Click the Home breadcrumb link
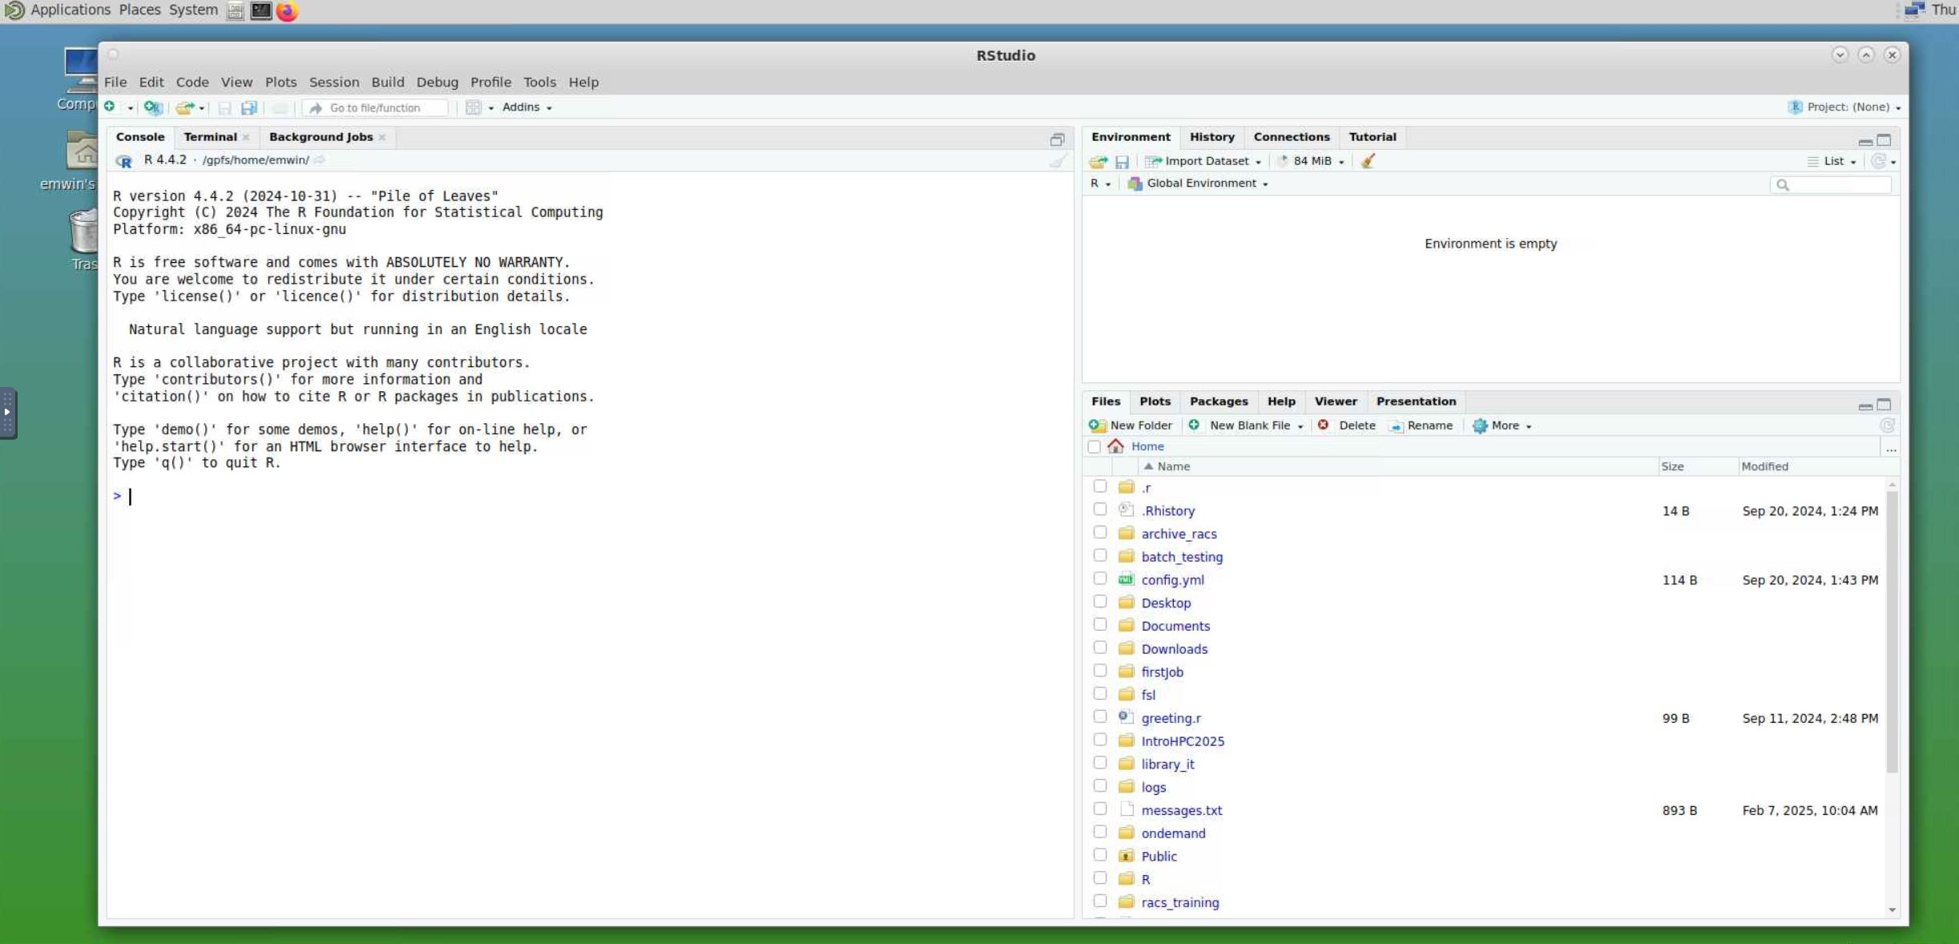This screenshot has width=1959, height=944. click(x=1147, y=446)
